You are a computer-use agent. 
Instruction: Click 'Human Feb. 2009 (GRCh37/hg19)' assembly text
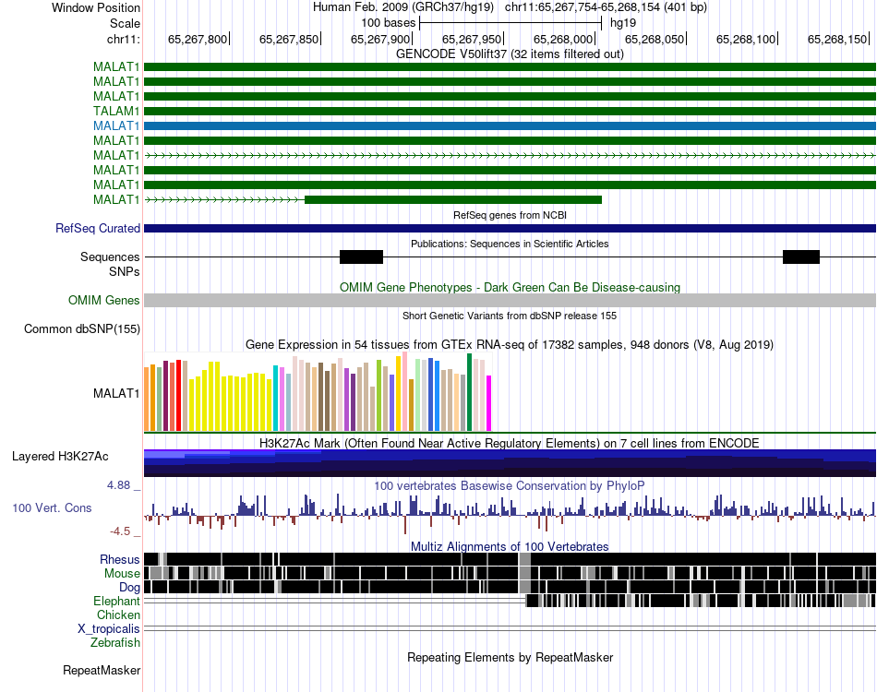(x=403, y=7)
